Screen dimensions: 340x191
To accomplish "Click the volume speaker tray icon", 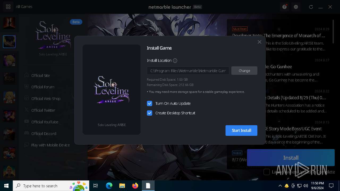I will pyautogui.click(x=306, y=186).
